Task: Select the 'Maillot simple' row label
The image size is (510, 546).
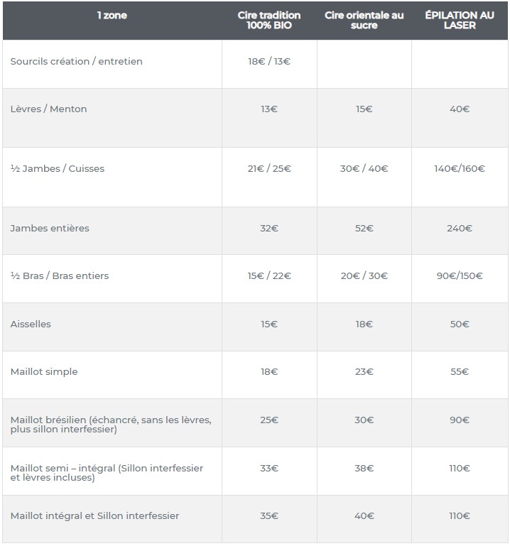Action: [44, 372]
